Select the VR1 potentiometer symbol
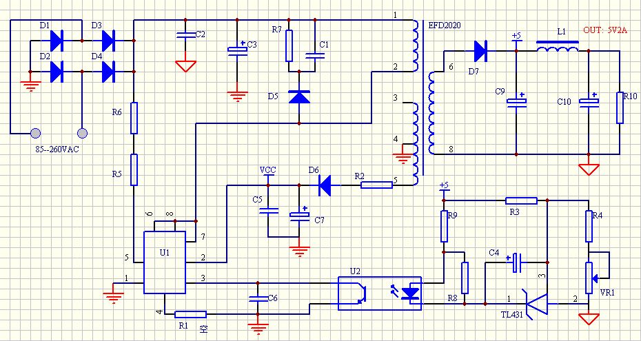This screenshot has width=641, height=341. (x=589, y=278)
